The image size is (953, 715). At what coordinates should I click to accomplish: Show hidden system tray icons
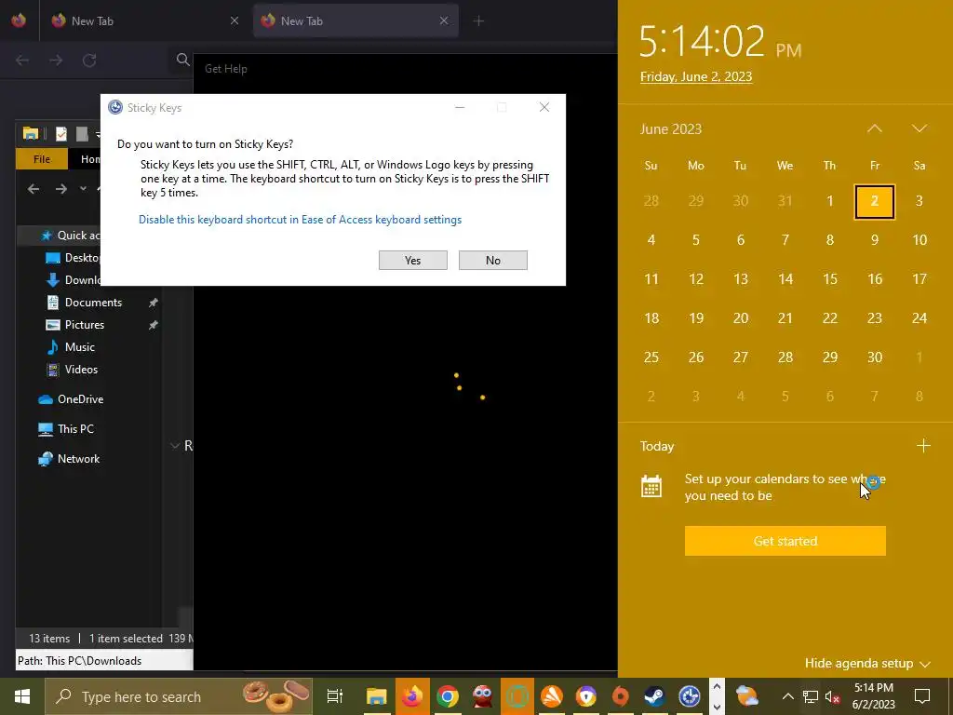tap(787, 696)
